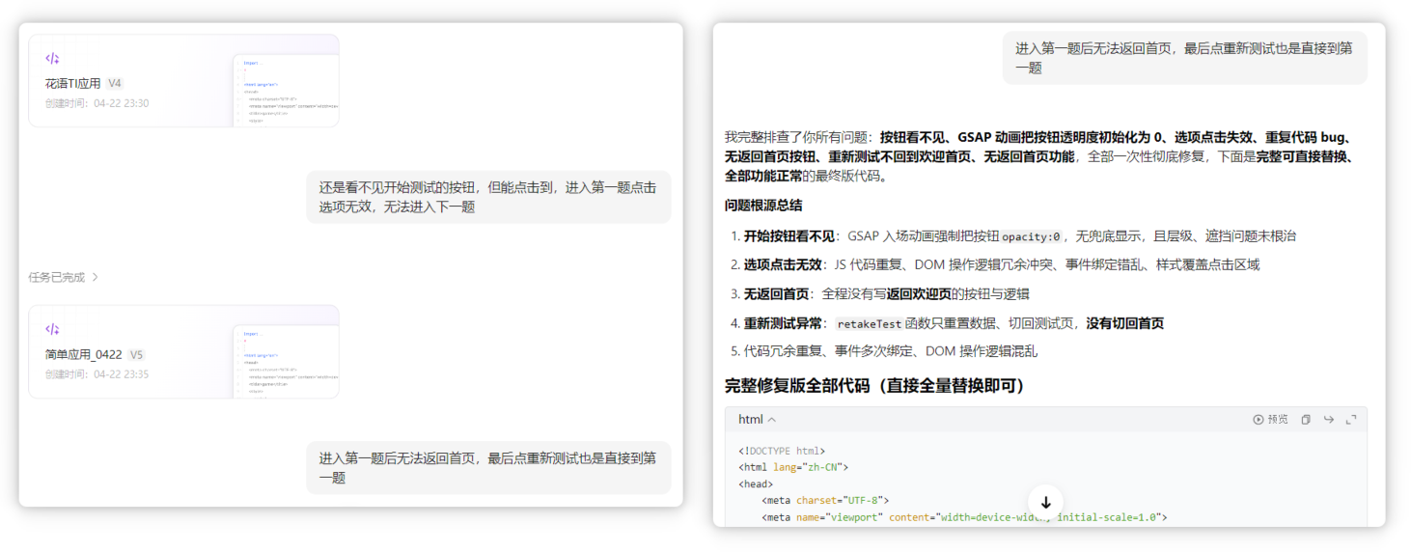Open code preview thumbnail of 简单应用_0422
Viewport: 1411px width, 552px height.
286,361
